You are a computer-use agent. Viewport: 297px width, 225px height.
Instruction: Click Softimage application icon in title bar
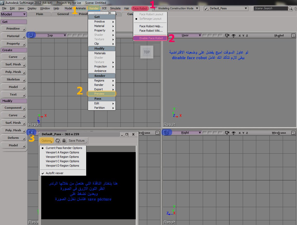[2, 3]
